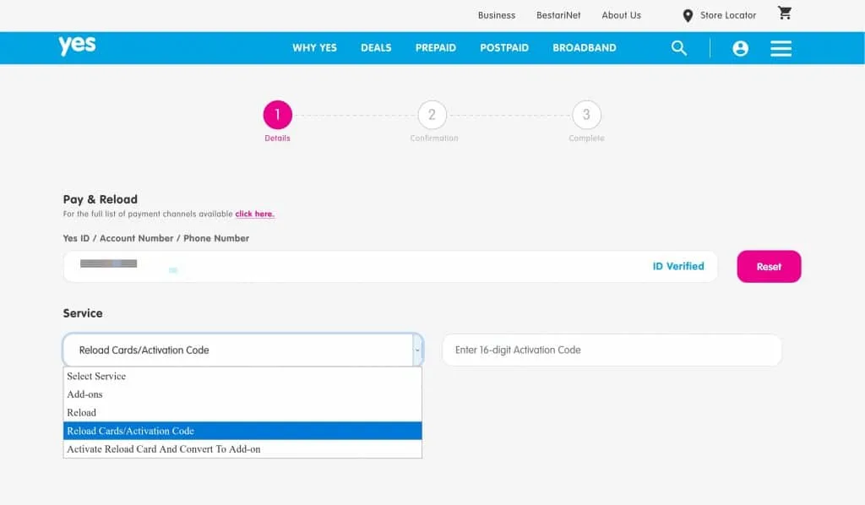Image resolution: width=865 pixels, height=505 pixels.
Task: Collapse the Service dropdown arrow
Action: [x=416, y=350]
